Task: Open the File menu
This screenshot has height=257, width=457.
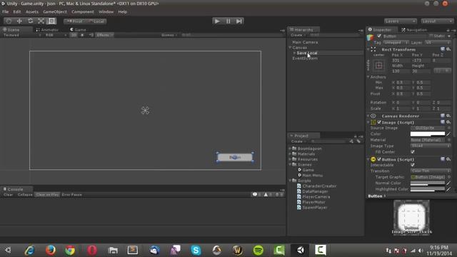Action: point(6,11)
